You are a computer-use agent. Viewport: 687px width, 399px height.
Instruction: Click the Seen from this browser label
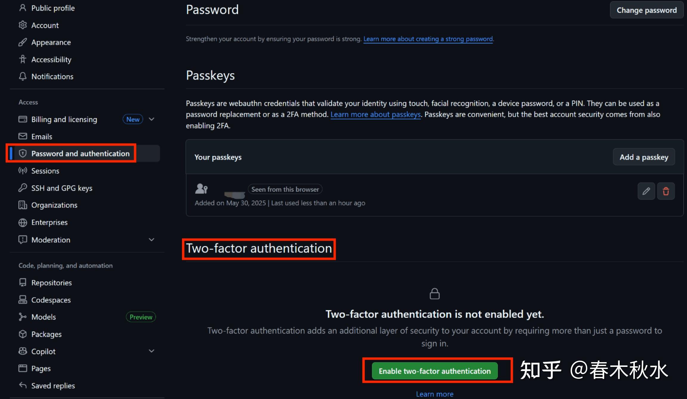285,189
